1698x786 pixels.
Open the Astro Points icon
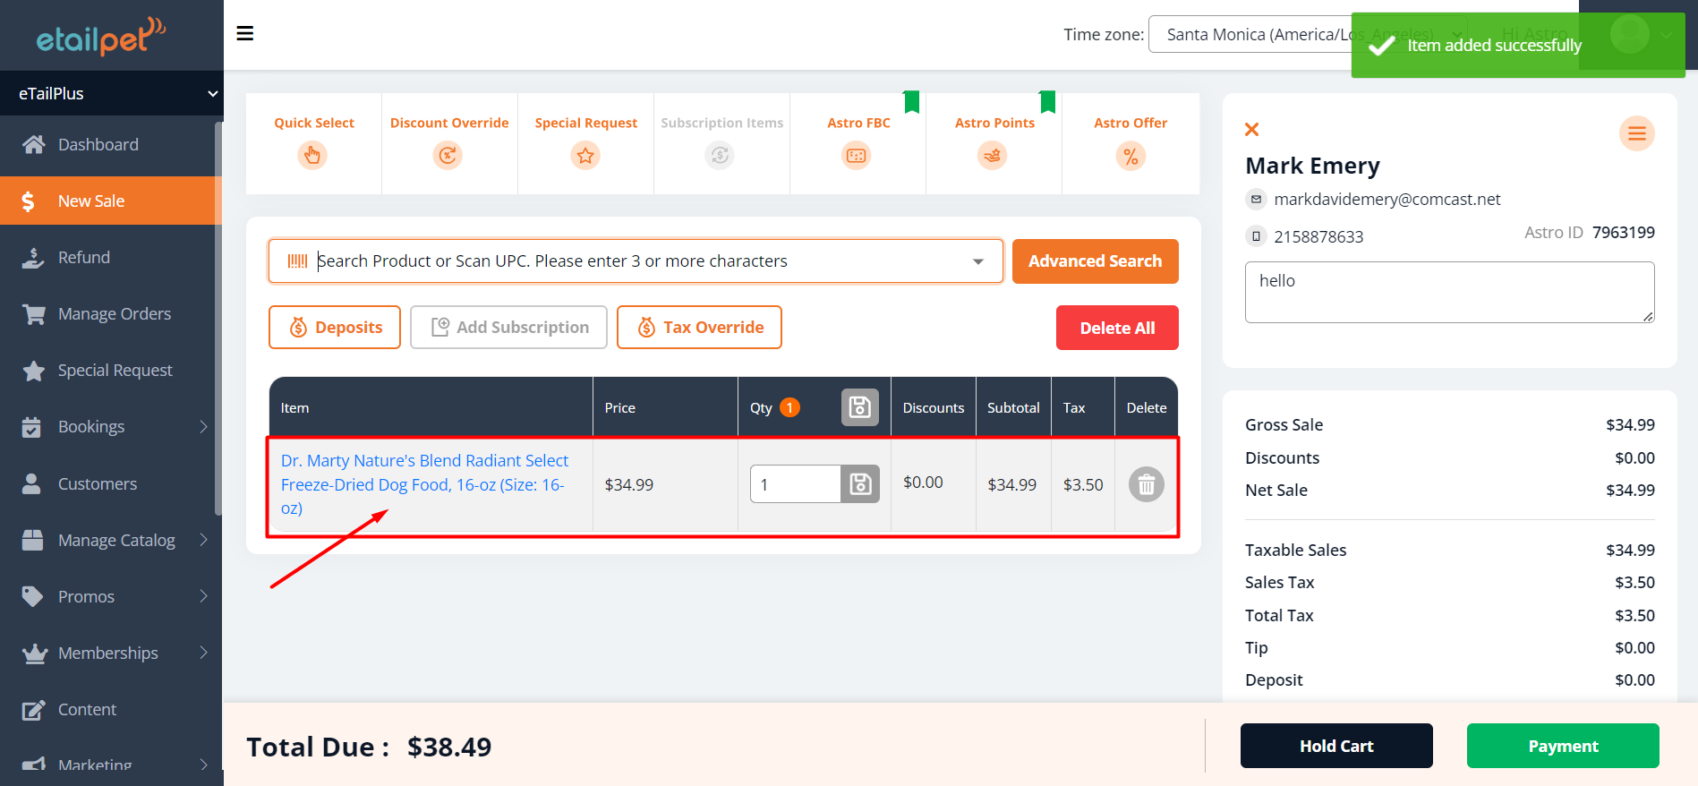(993, 156)
